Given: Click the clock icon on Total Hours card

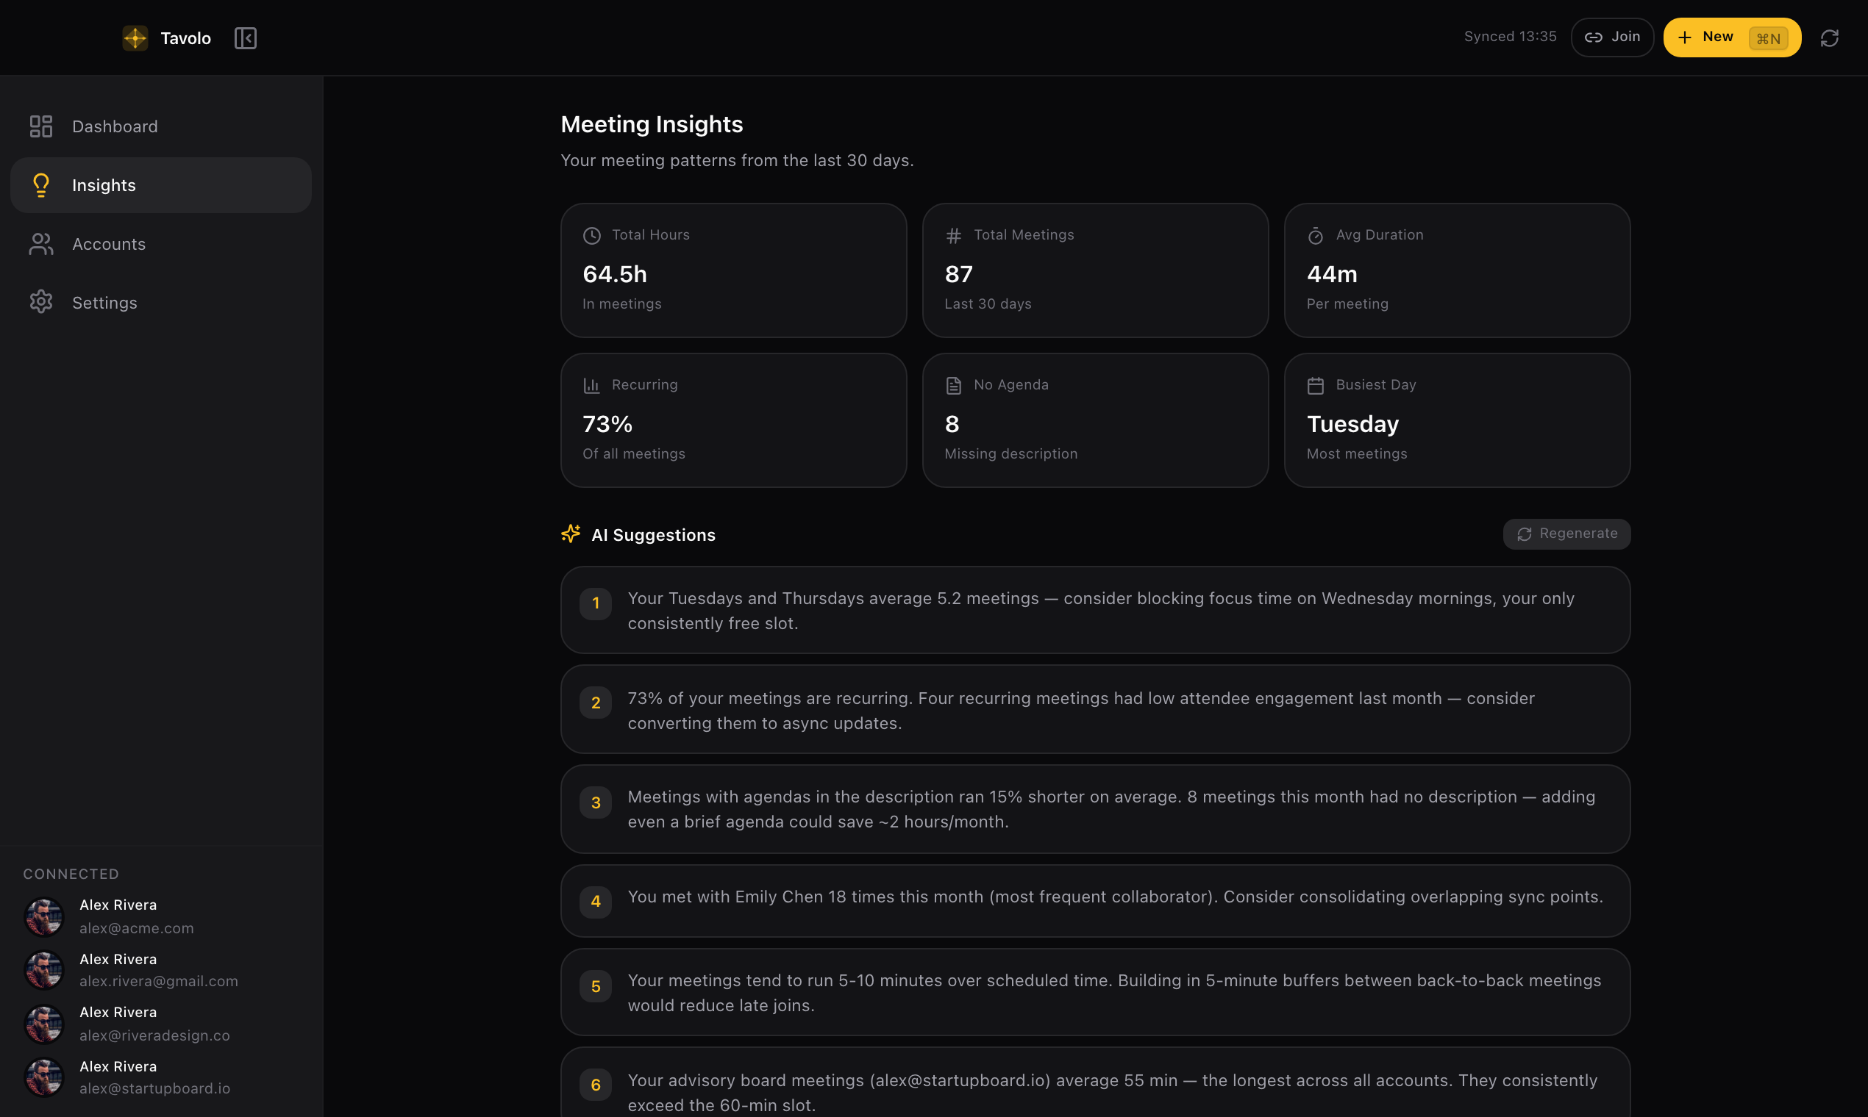Looking at the screenshot, I should point(592,235).
